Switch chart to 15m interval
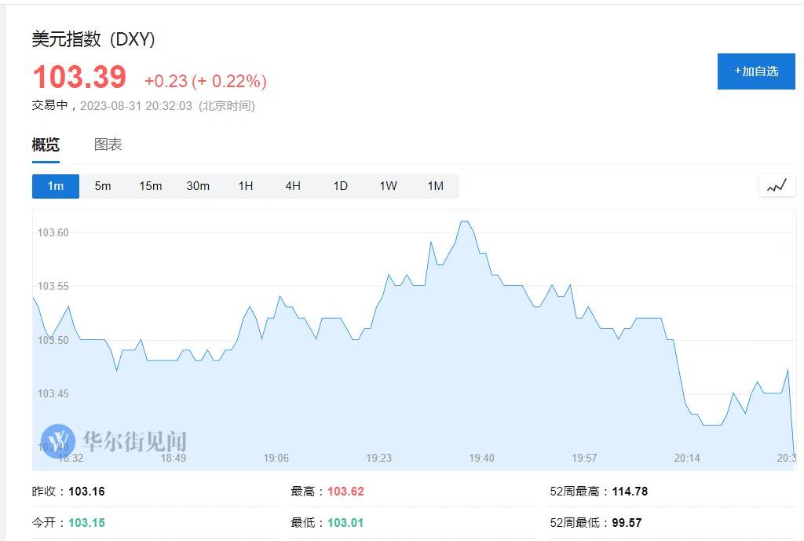Viewport: 804px width, 541px height. click(151, 186)
